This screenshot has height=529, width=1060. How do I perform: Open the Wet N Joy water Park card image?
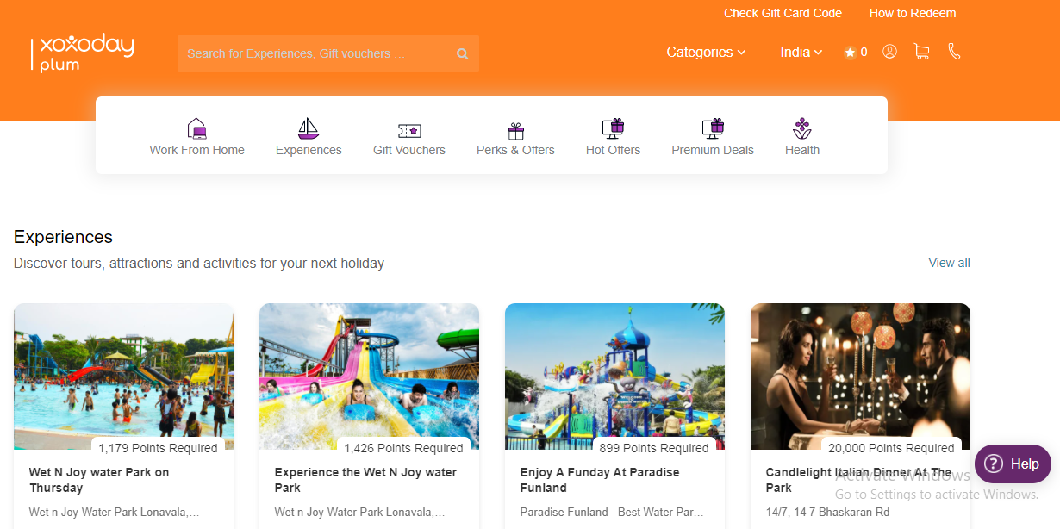point(123,376)
